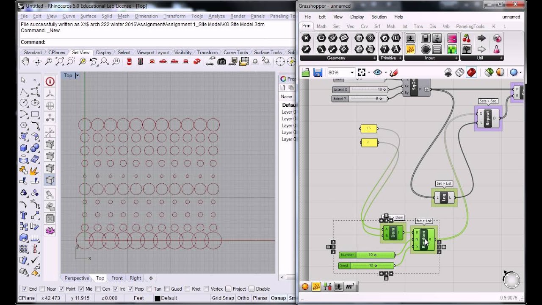The image size is (542, 305).
Task: Open the eye preview dropdown arrow
Action: (385, 72)
